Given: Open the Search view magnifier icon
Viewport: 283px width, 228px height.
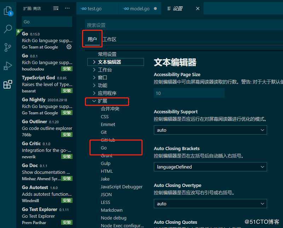Looking at the screenshot, I should pos(8,29).
